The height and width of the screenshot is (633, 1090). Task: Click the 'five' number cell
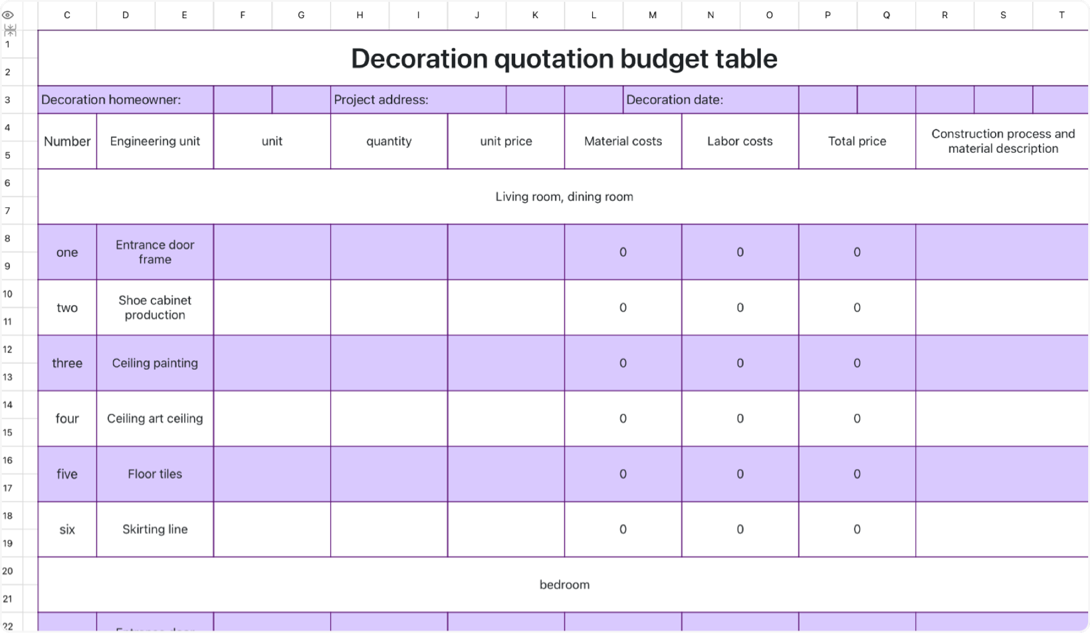click(x=67, y=474)
